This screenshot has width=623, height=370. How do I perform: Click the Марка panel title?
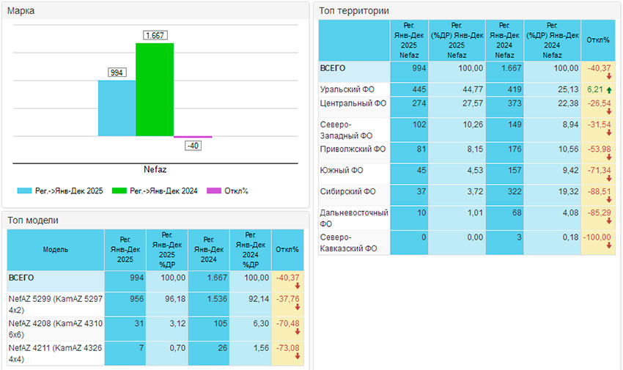click(x=21, y=11)
